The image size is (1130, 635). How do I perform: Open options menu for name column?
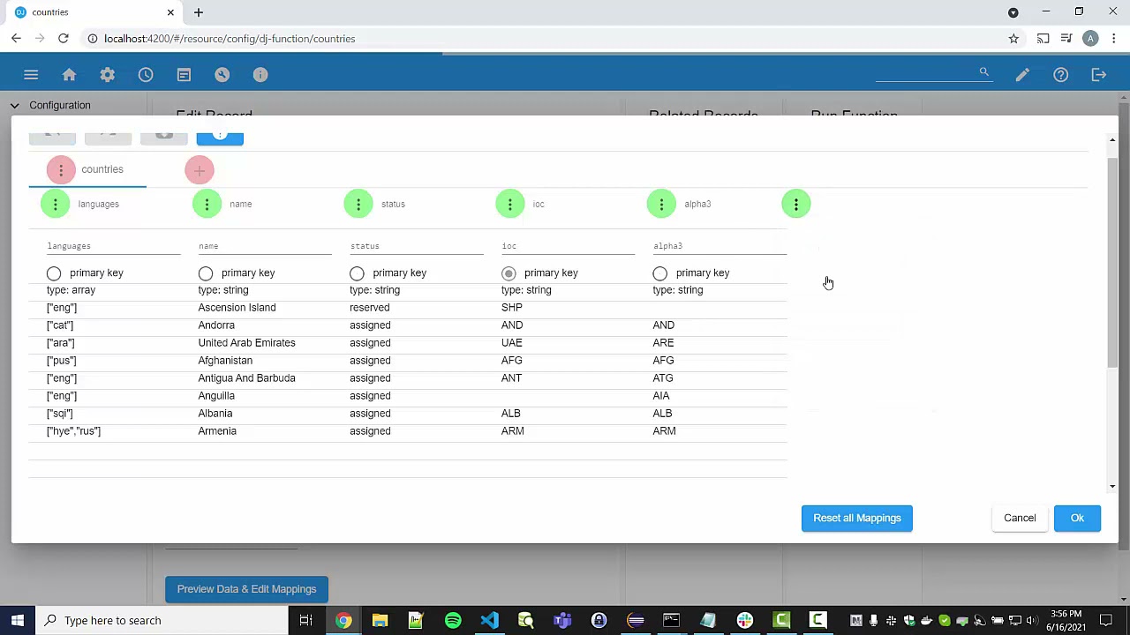[207, 205]
